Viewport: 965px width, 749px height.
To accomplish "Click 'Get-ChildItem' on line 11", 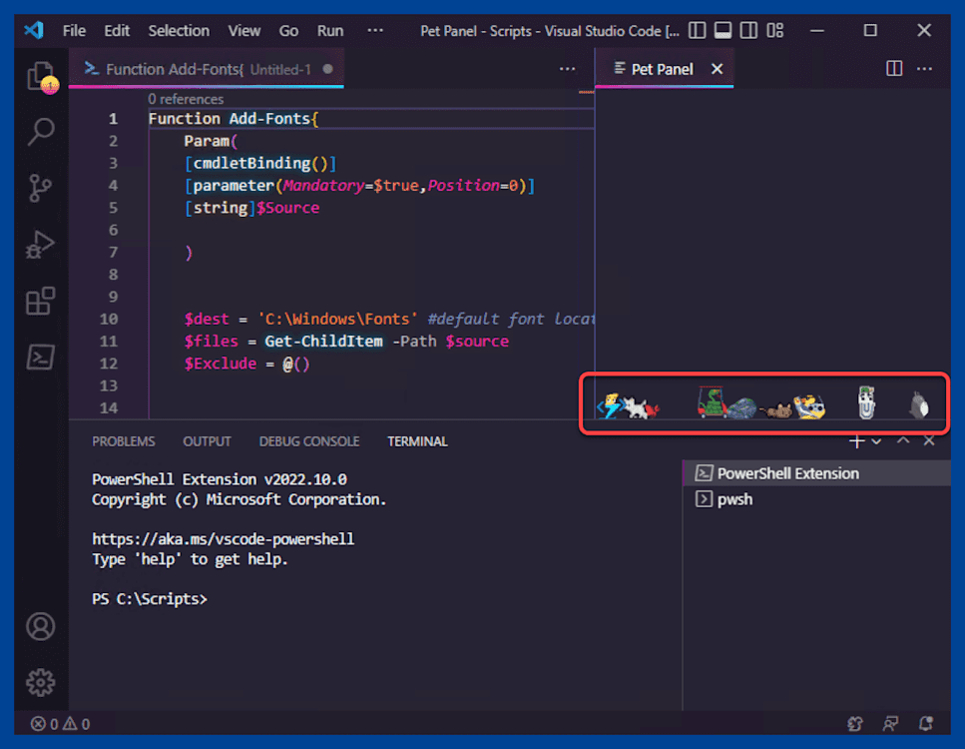I will pyautogui.click(x=323, y=342).
